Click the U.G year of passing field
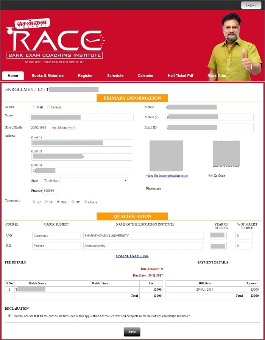Screen dimensions: 265x340 coord(218,236)
